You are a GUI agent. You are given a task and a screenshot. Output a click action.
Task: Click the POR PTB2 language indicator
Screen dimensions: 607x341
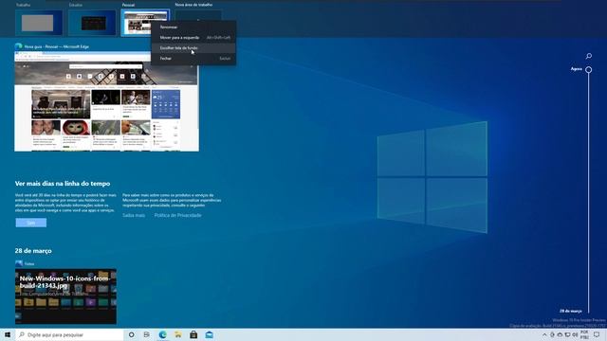pyautogui.click(x=584, y=334)
